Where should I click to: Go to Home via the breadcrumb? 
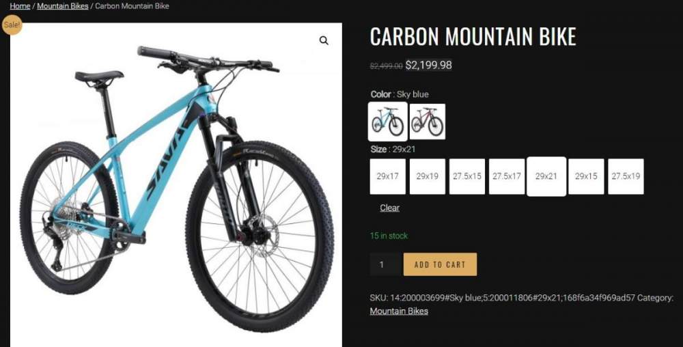pos(20,6)
